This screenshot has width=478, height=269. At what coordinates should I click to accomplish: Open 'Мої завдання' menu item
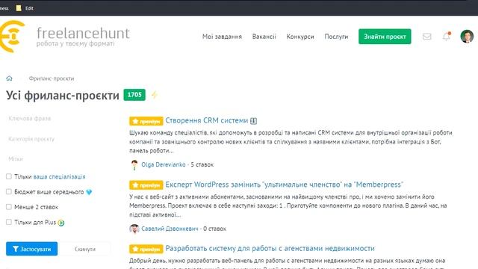tap(222, 37)
